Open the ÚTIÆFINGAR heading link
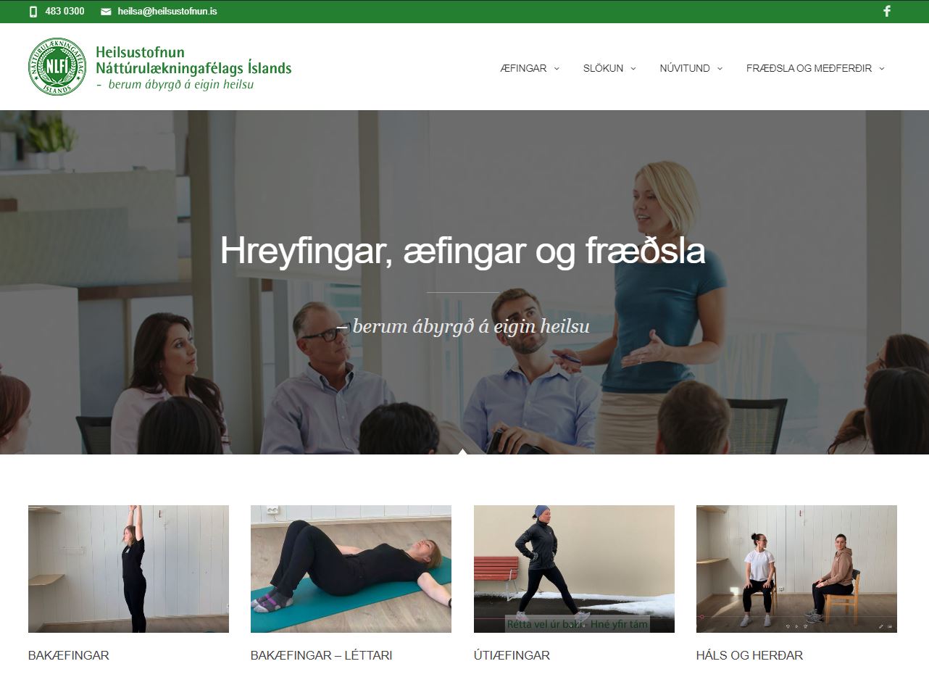Screen dimensions: 929x677 512,655
